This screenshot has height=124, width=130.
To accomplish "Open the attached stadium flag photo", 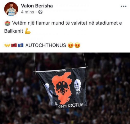I will coord(65,88).
